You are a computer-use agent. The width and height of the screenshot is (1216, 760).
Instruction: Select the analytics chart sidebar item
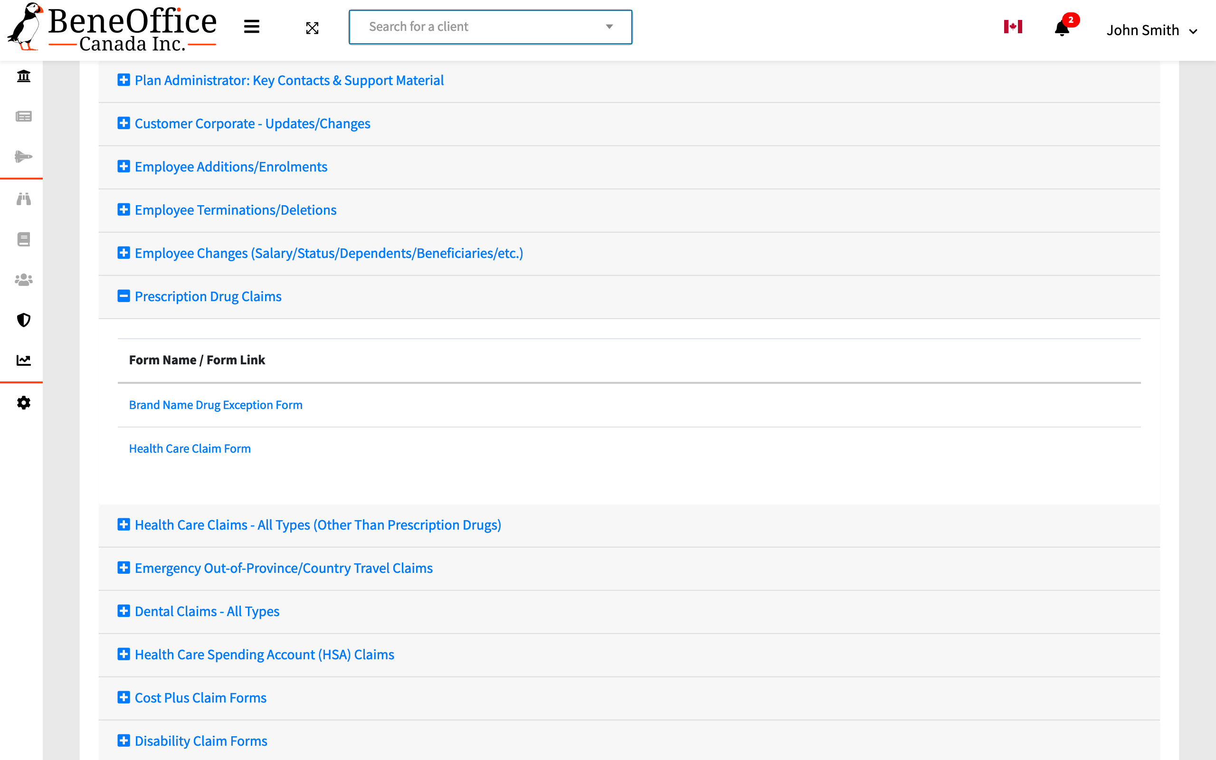click(x=24, y=360)
